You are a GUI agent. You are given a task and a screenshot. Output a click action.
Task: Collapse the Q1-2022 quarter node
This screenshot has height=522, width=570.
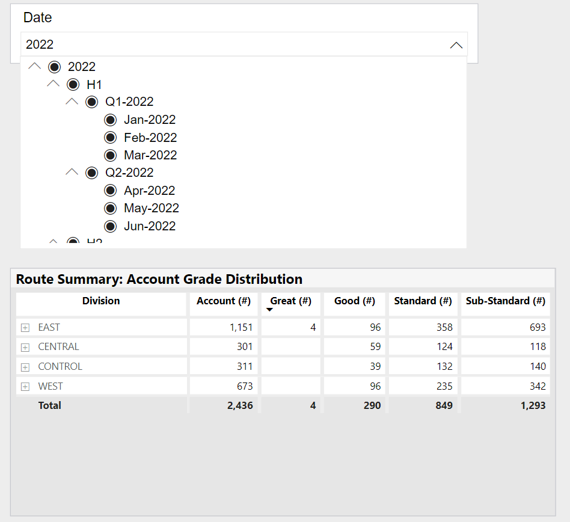pos(72,102)
